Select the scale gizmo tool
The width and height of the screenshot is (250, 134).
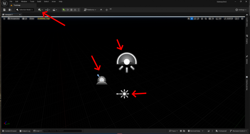(198, 18)
